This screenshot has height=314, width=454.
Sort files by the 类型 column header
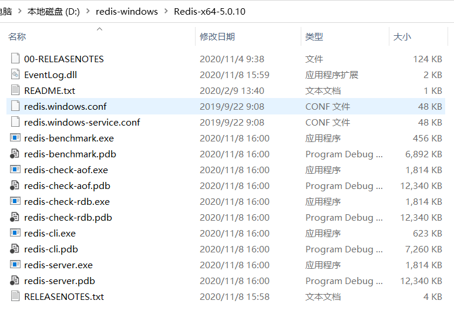[314, 37]
